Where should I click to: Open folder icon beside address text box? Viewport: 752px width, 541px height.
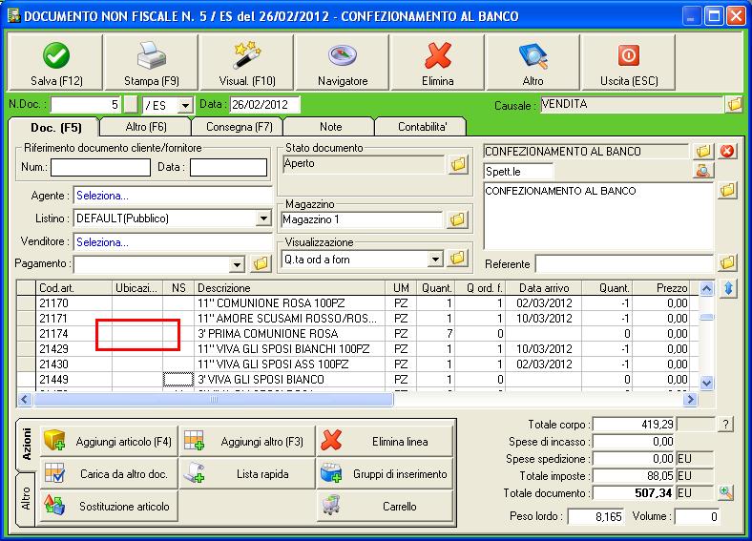point(727,191)
